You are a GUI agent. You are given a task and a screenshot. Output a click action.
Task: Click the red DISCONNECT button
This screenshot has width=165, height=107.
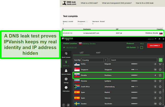pyautogui.click(x=155, y=46)
